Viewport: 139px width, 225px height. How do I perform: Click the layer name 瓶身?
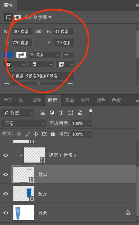(x=42, y=193)
